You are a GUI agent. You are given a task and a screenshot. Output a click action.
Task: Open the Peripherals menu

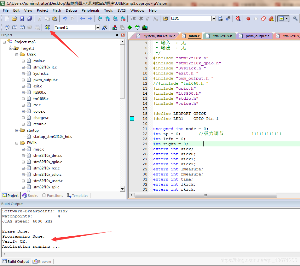click(90, 10)
